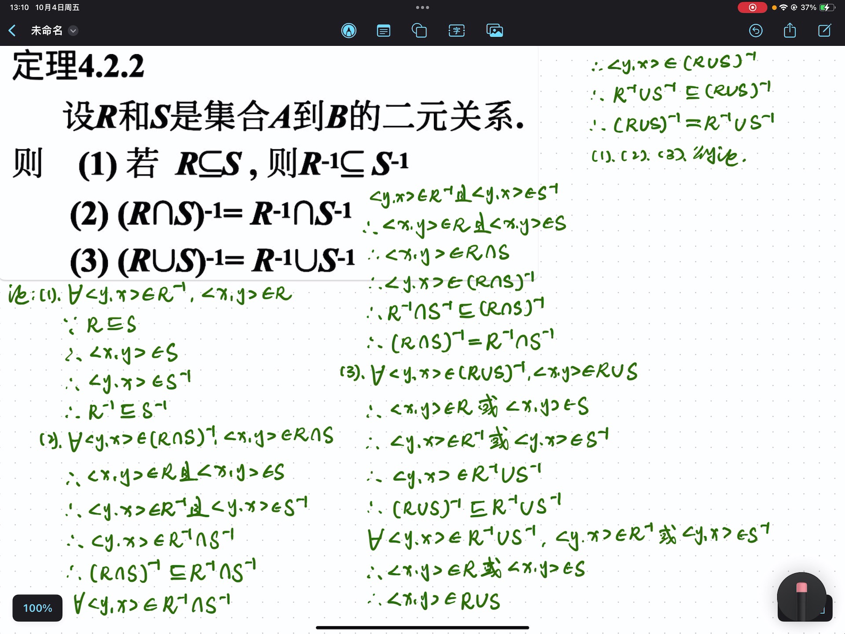Tap the floating eraser tool button
The height and width of the screenshot is (634, 845).
[x=802, y=597]
